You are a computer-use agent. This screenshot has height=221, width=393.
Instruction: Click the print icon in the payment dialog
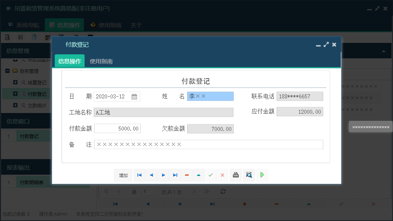tap(235, 175)
